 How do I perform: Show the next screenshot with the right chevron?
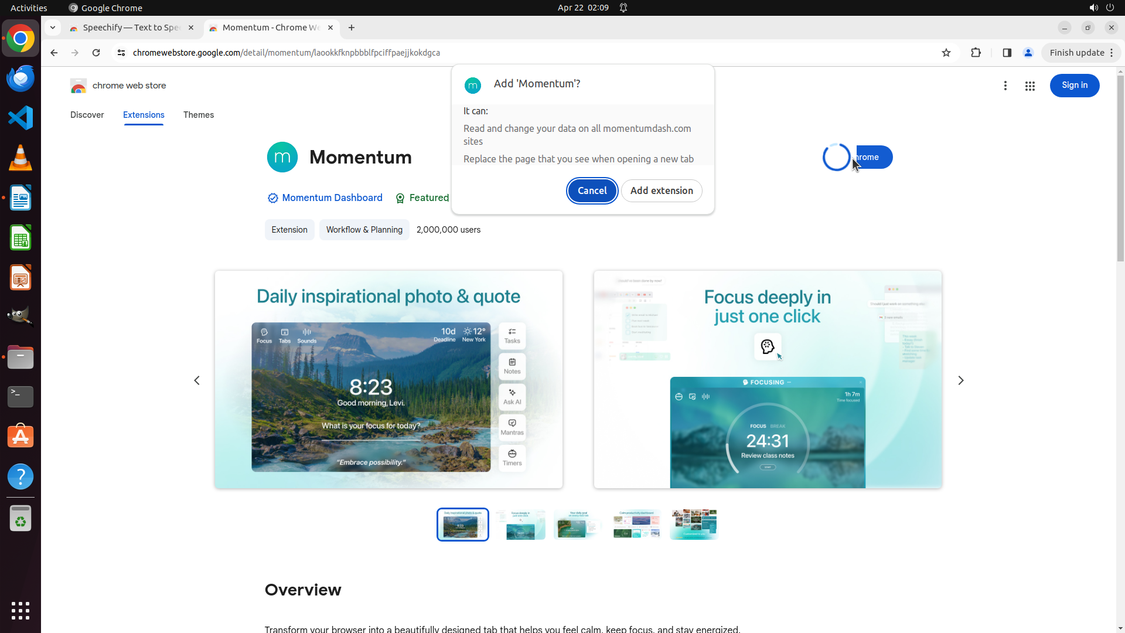coord(960,380)
